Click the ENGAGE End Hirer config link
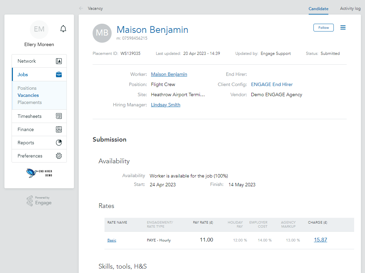 (272, 85)
